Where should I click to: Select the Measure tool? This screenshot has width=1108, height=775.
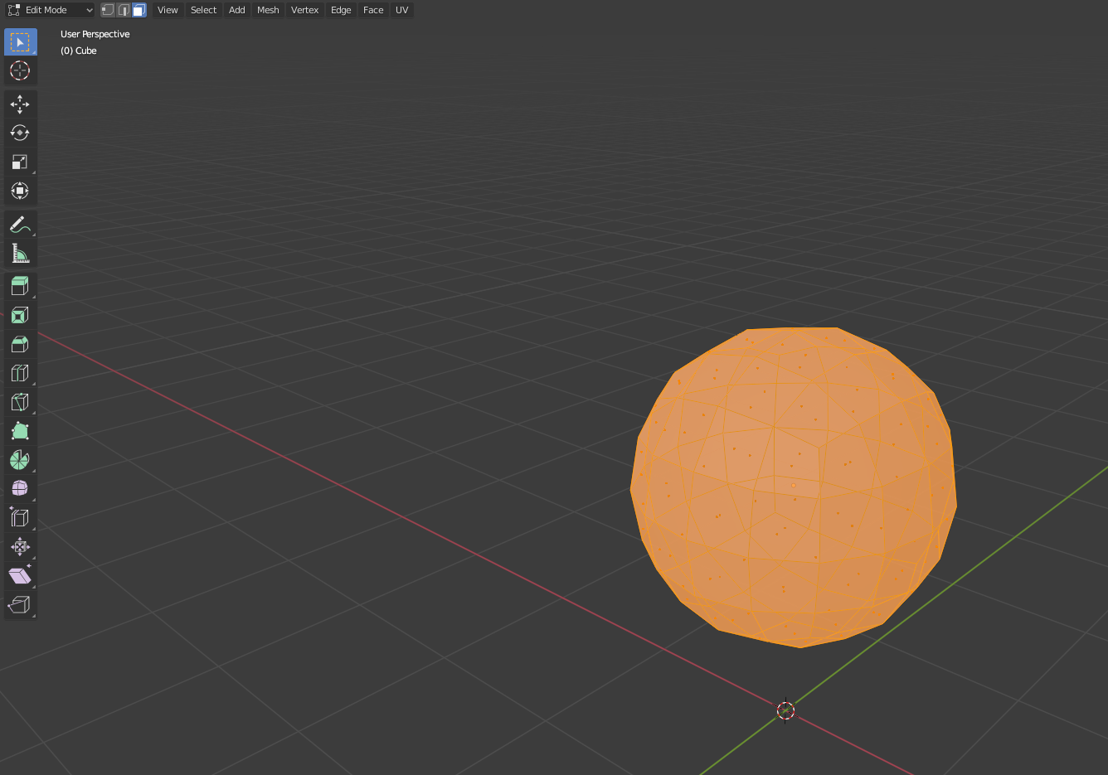20,254
